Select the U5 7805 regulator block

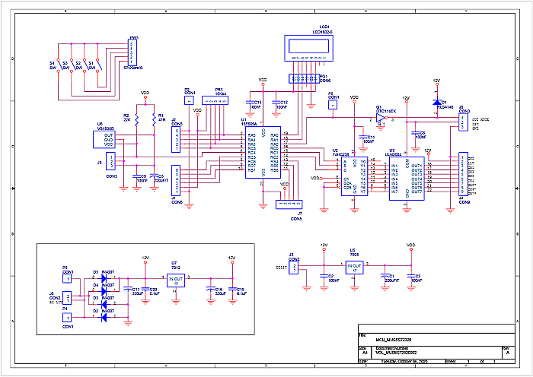coord(354,267)
